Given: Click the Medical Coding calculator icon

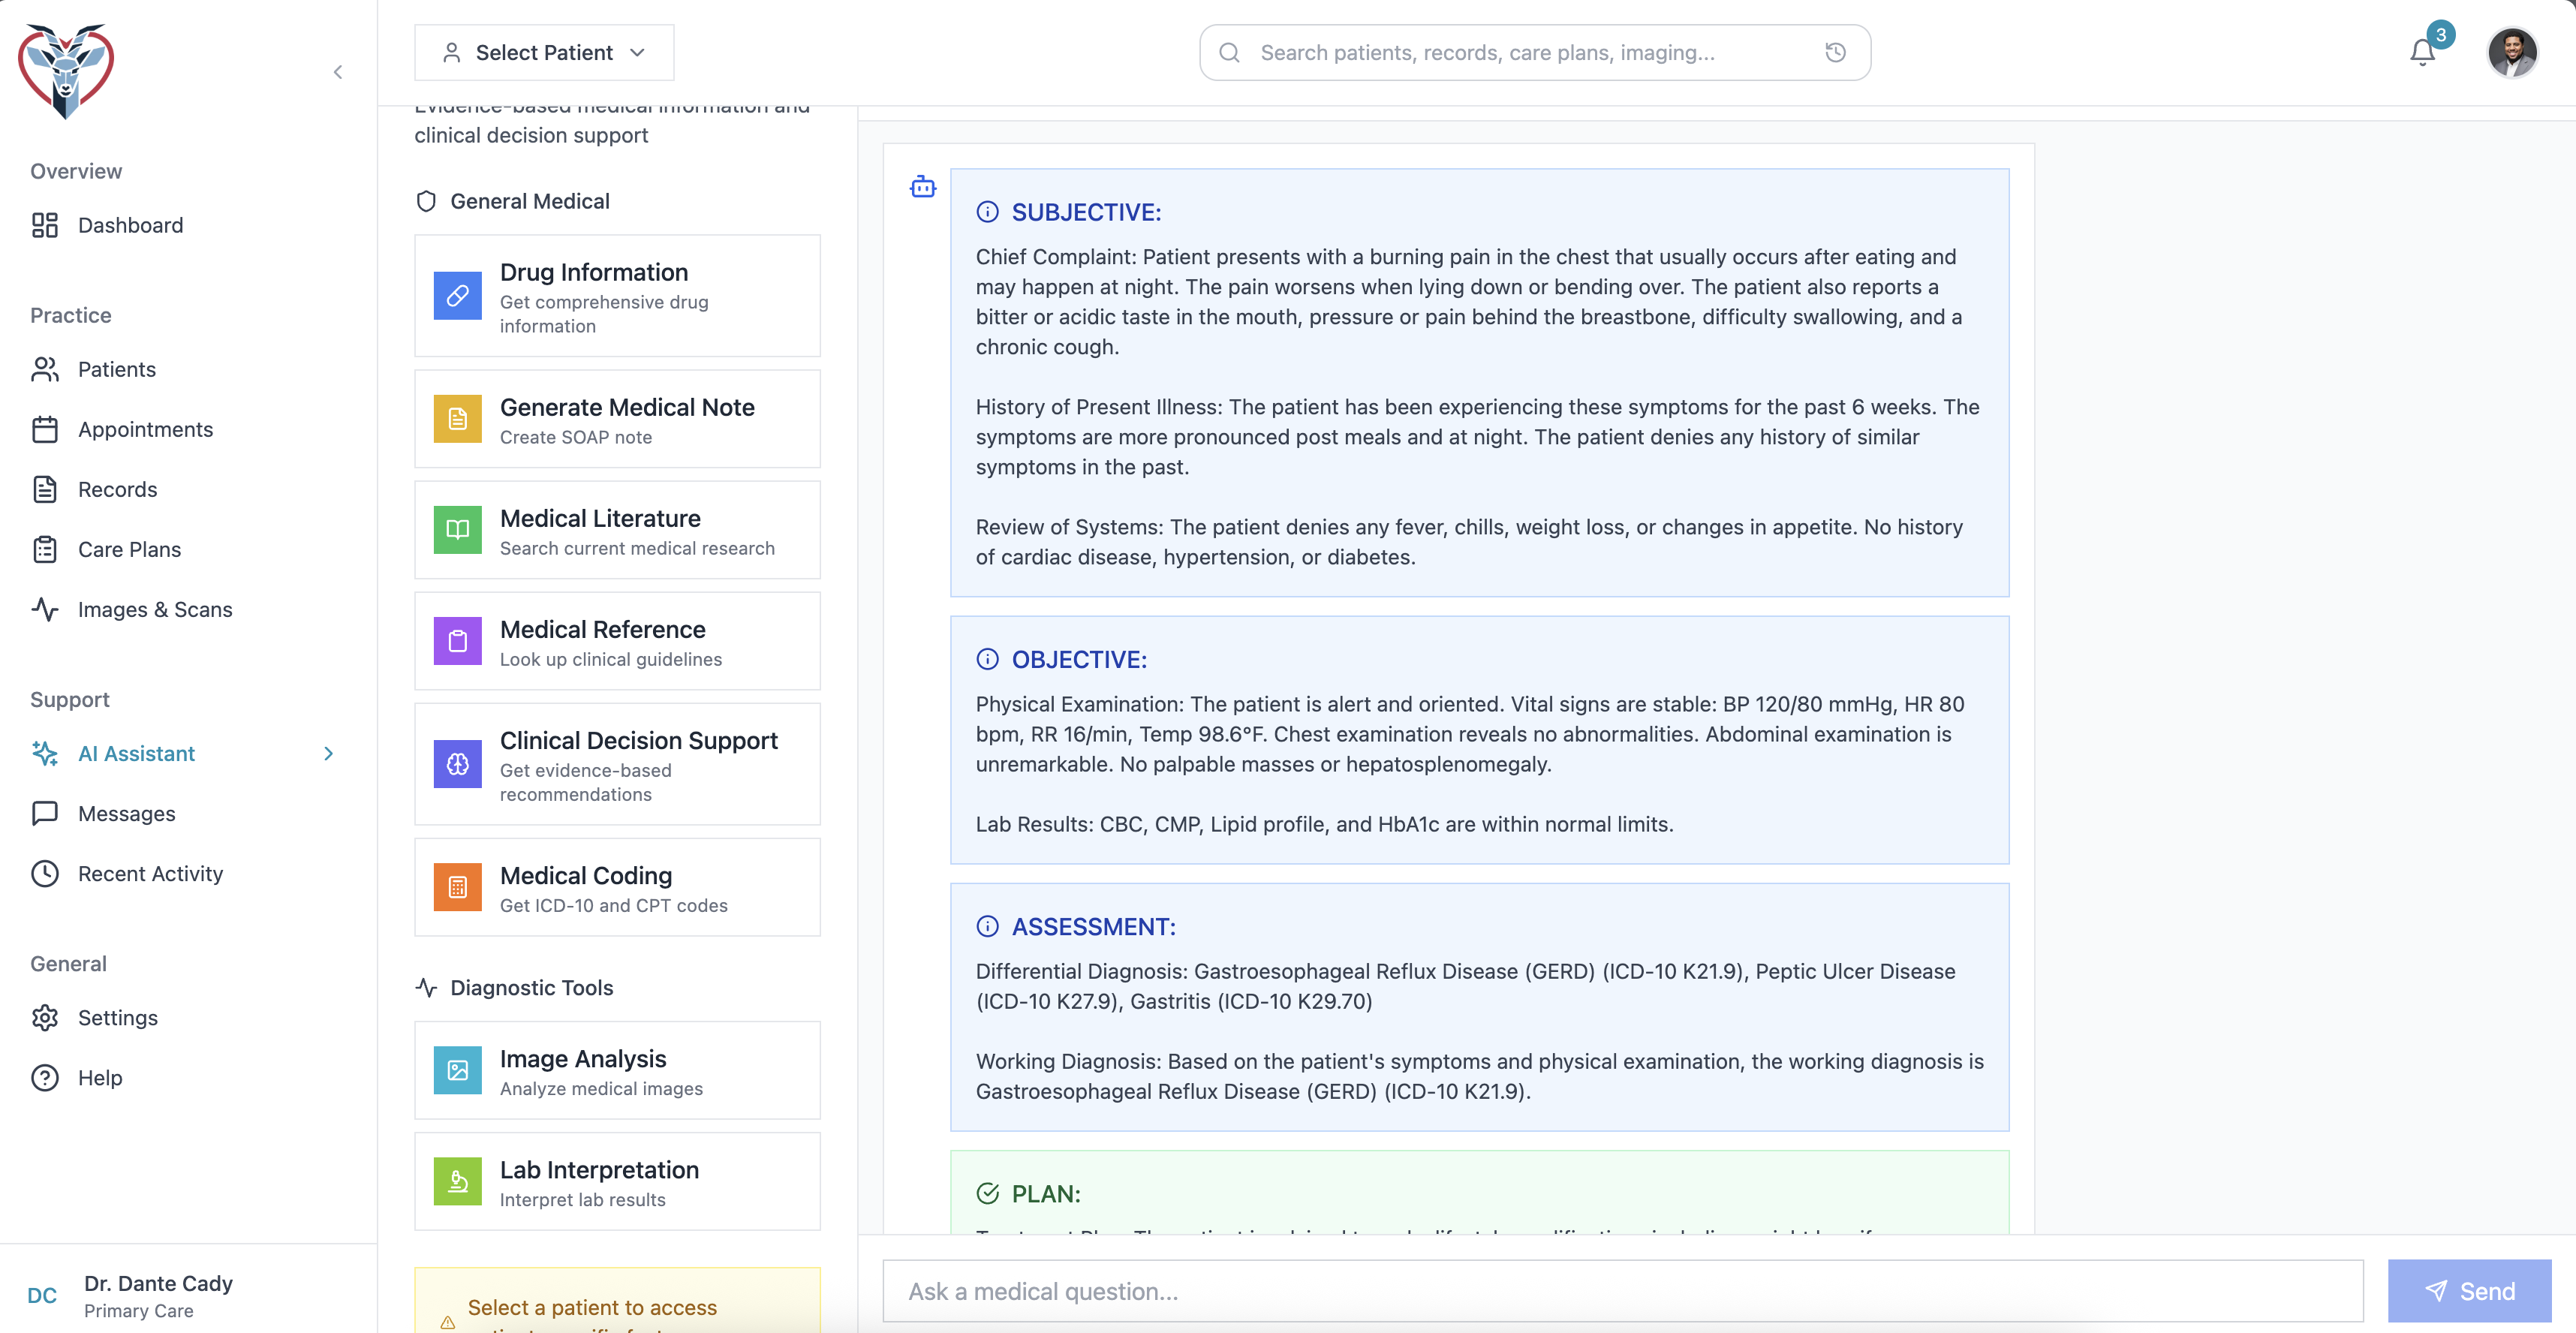Looking at the screenshot, I should 457,887.
